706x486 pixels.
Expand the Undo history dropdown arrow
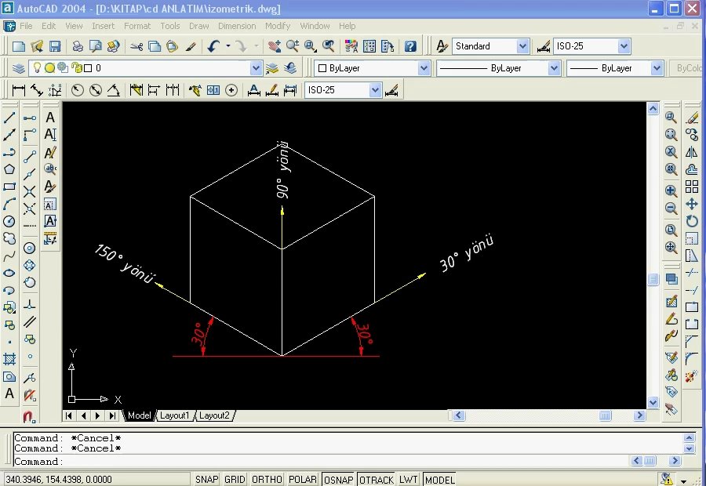(227, 46)
